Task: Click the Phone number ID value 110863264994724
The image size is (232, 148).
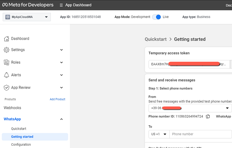Action: pos(189,116)
